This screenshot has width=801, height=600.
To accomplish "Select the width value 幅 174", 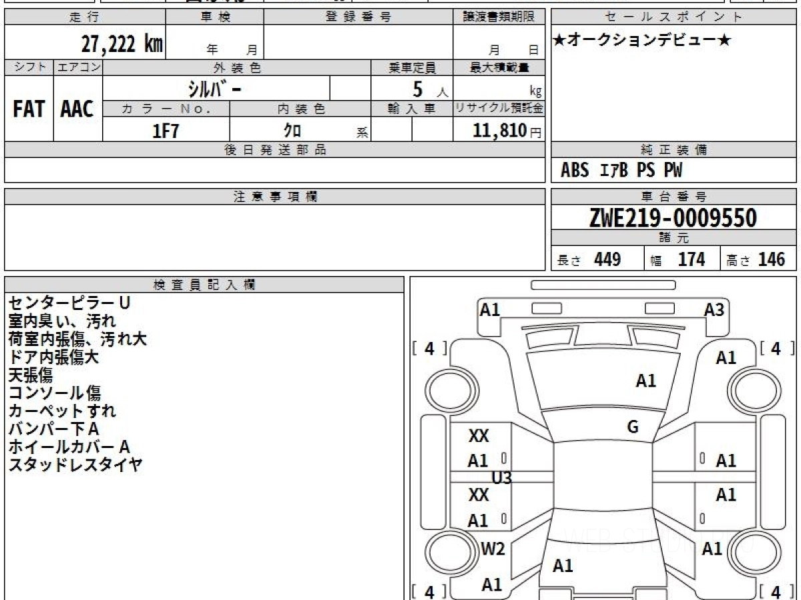I will click(x=678, y=259).
